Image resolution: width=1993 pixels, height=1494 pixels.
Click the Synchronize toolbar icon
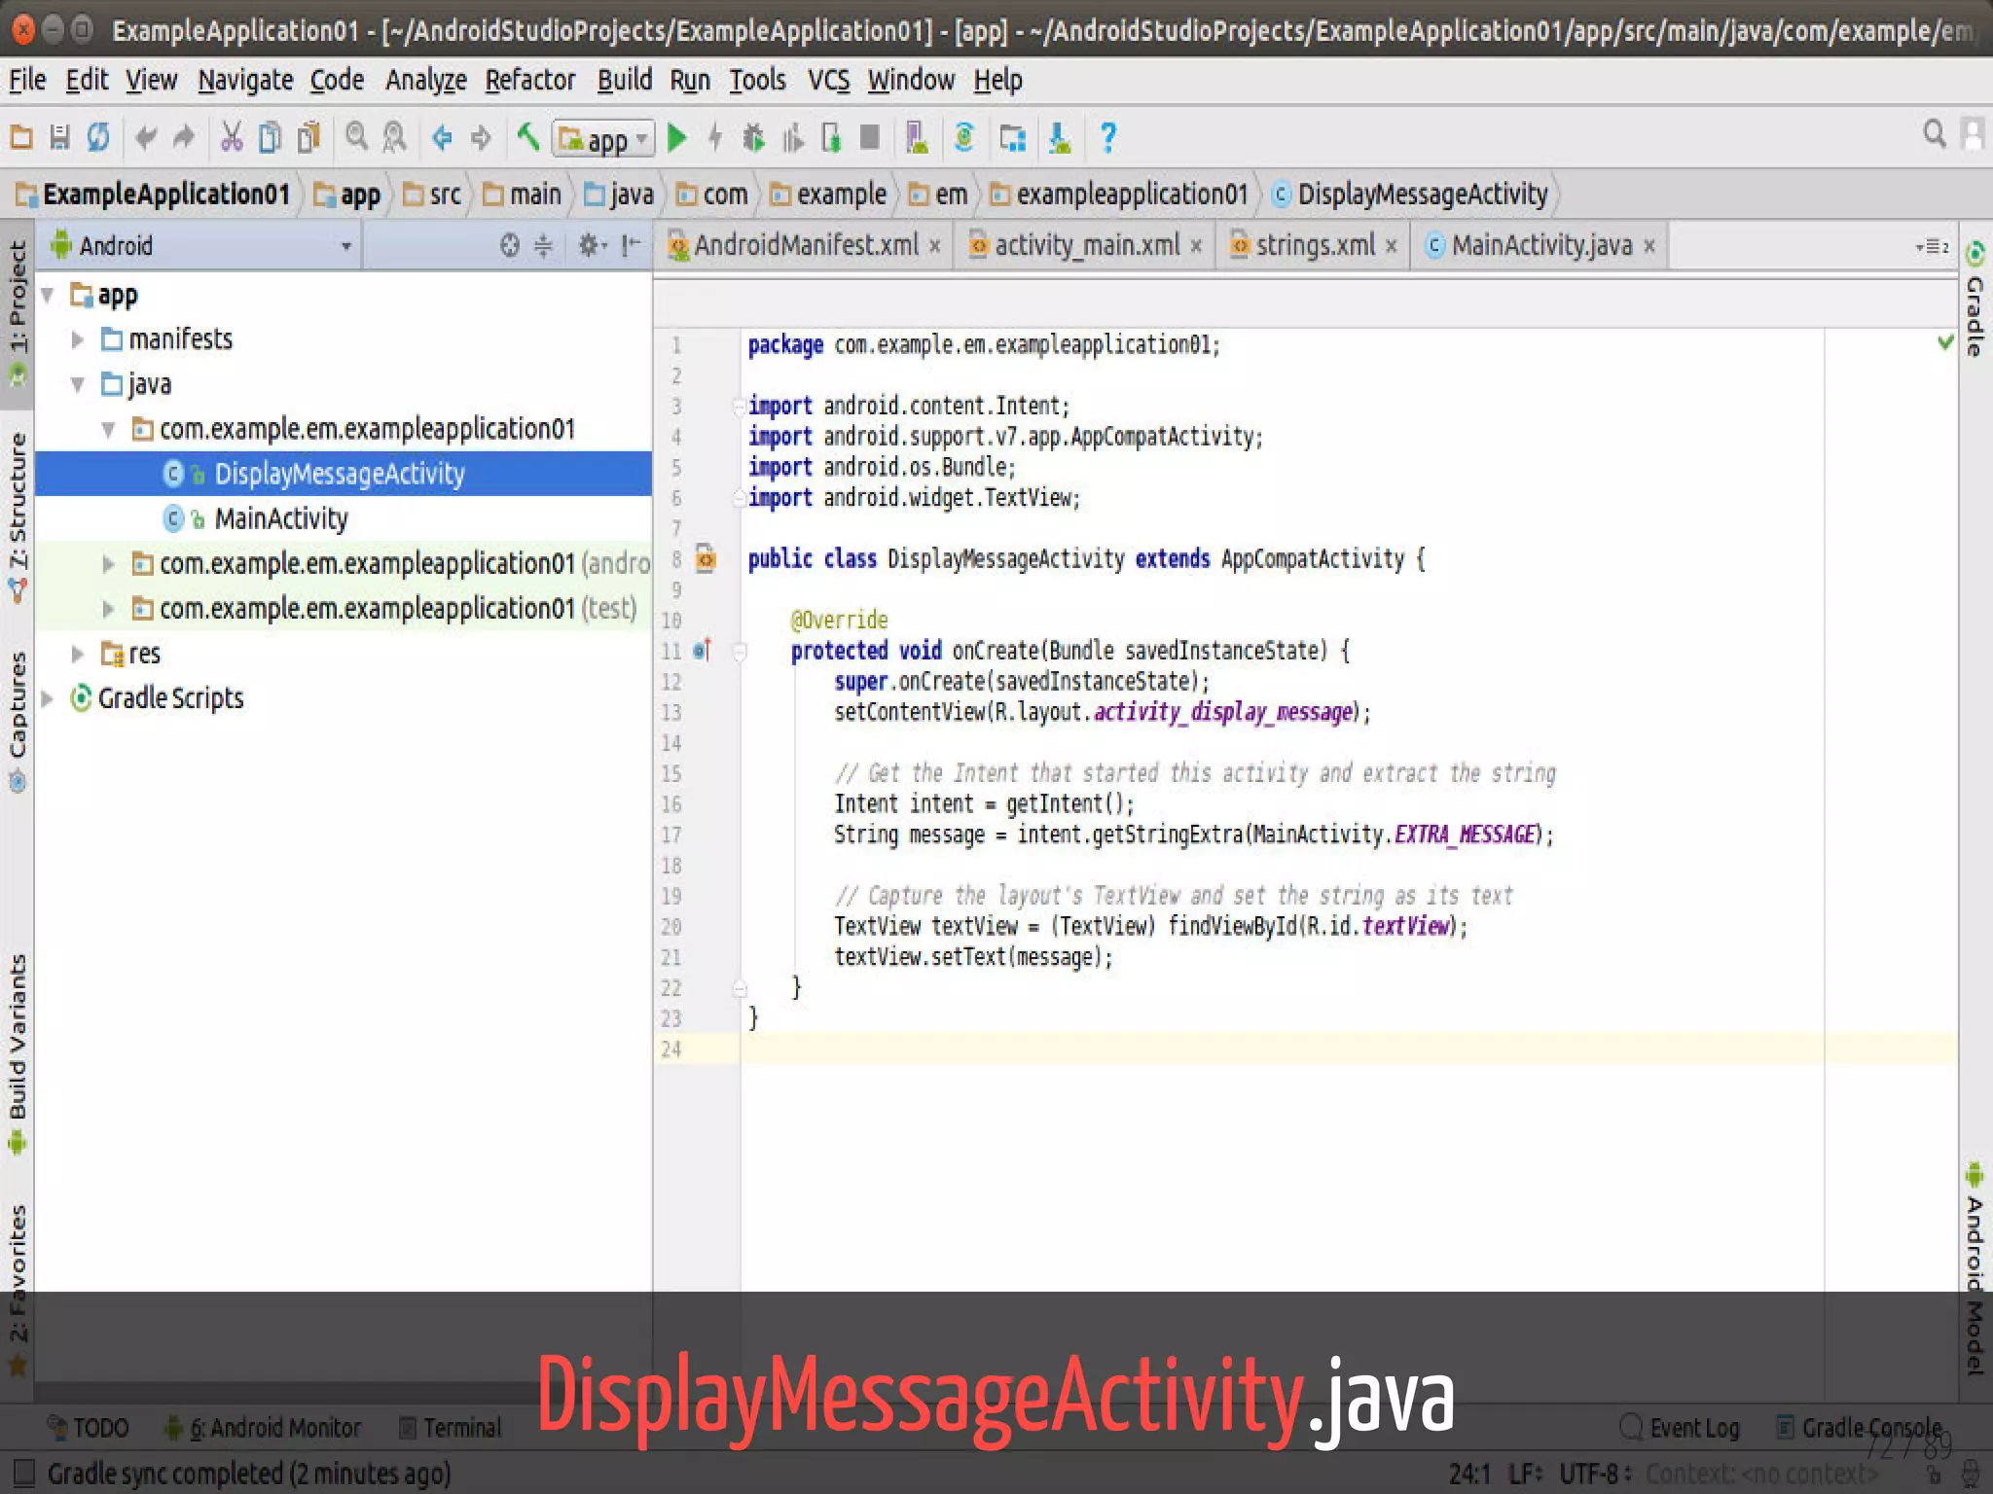(98, 137)
